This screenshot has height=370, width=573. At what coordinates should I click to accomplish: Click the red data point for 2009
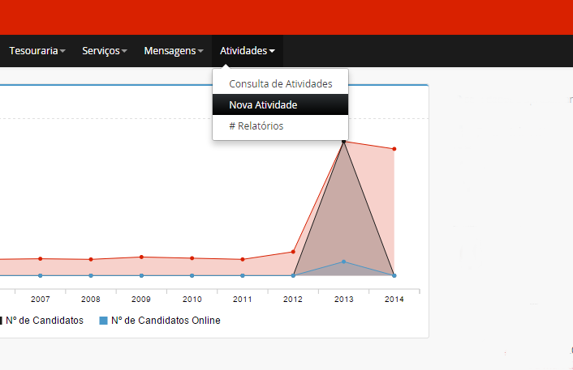[141, 257]
